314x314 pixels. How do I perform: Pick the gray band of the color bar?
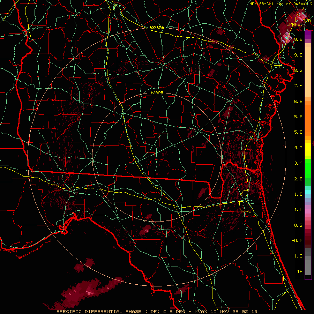[308, 262]
